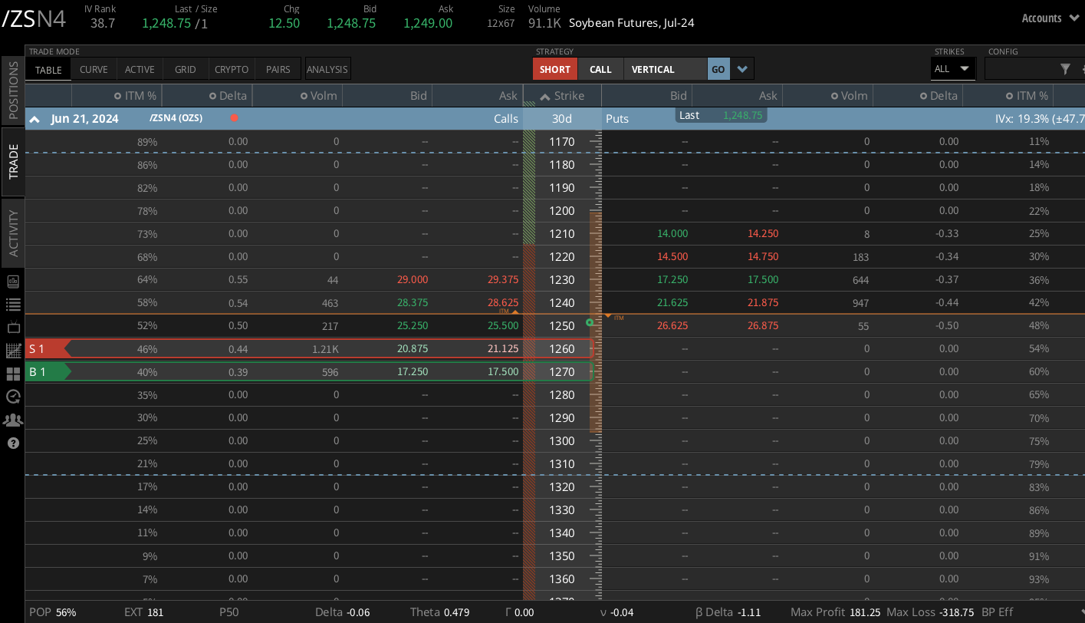Toggle the calls Volm column selector
This screenshot has width=1085, height=623.
304,96
